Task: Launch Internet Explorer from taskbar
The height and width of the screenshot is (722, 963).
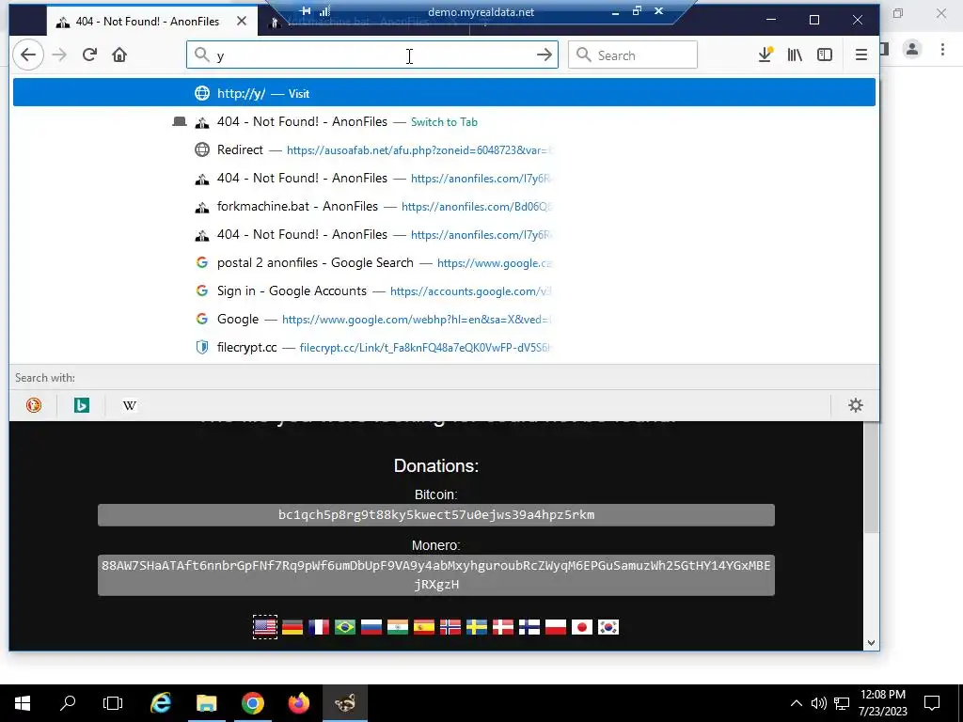Action: pos(160,703)
